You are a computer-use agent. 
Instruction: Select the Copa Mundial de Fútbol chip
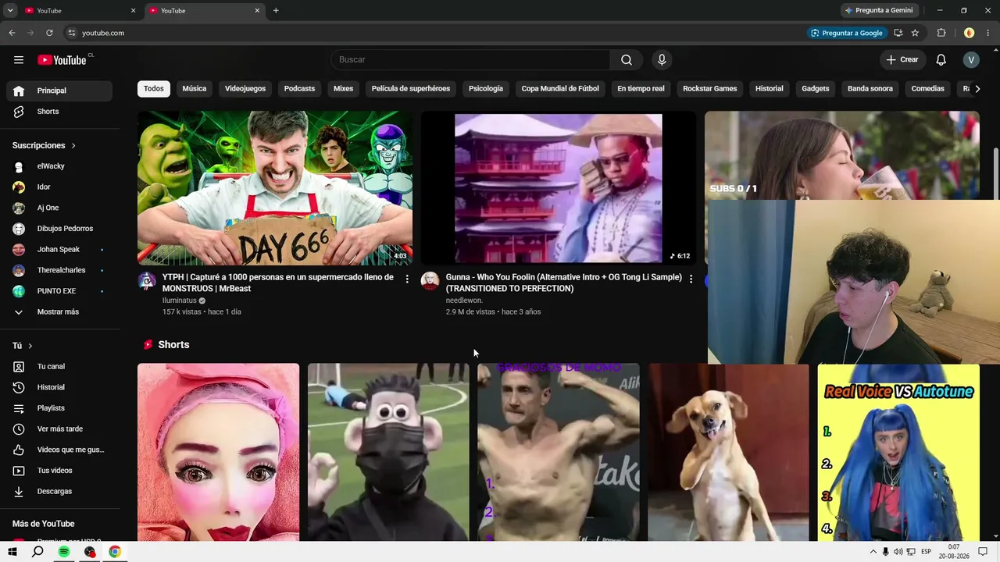pos(560,89)
